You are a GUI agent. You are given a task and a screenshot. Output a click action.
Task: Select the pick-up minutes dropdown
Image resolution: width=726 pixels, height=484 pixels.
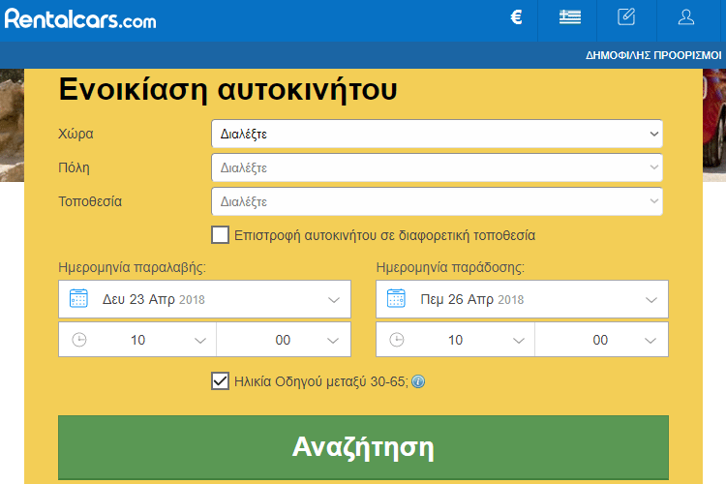point(284,340)
